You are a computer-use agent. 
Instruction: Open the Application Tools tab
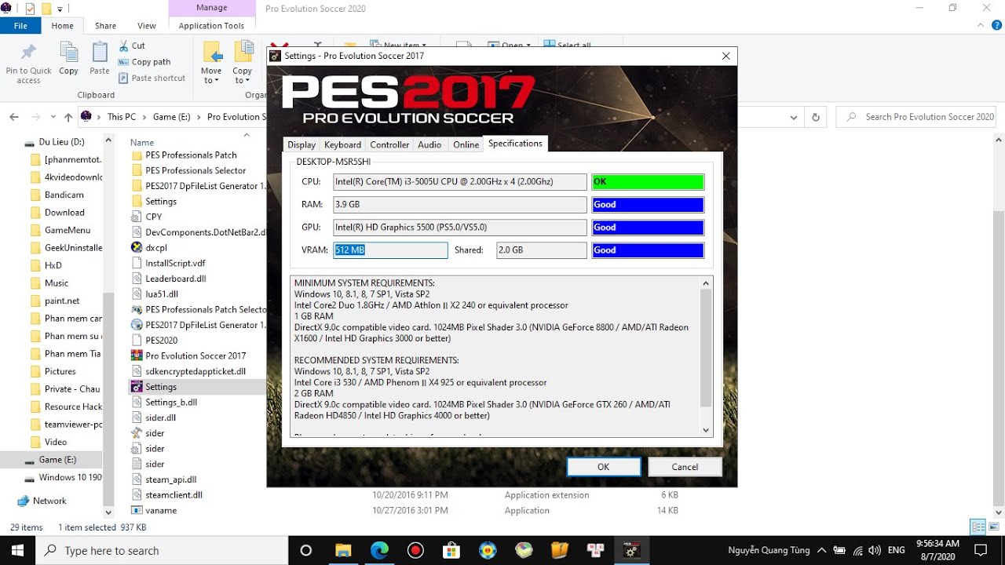click(x=211, y=26)
